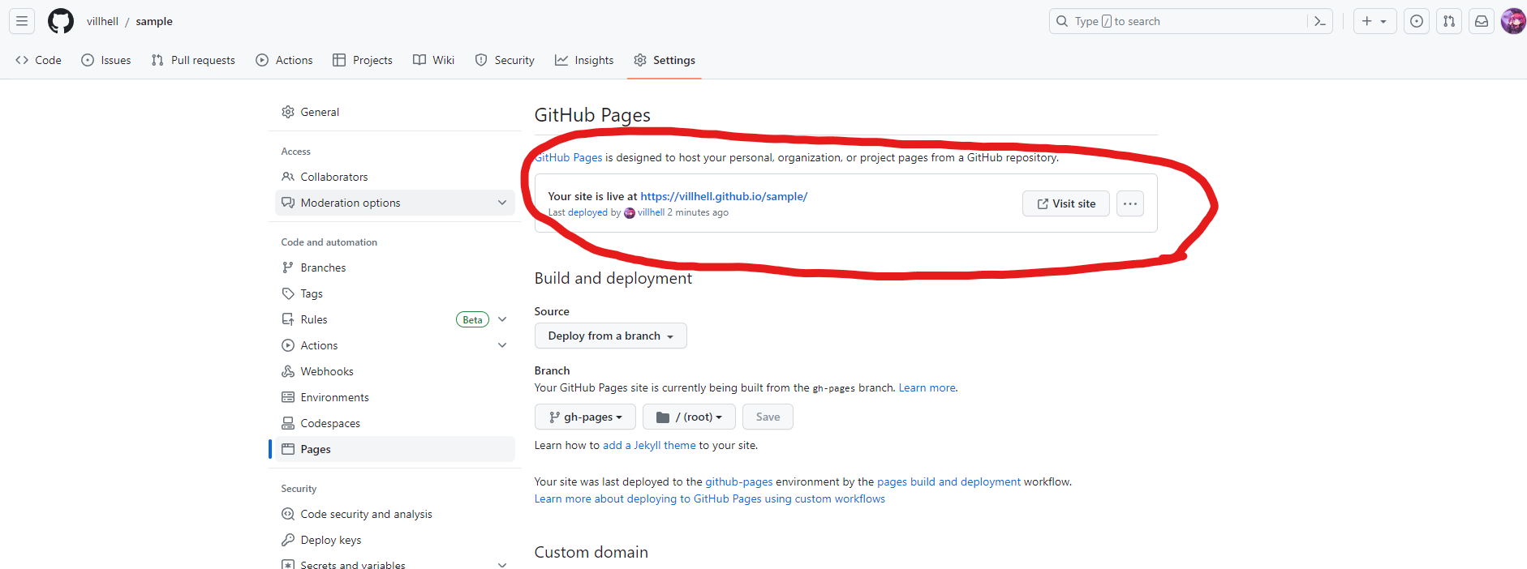Open the Code tab
The image size is (1527, 569).
38,60
